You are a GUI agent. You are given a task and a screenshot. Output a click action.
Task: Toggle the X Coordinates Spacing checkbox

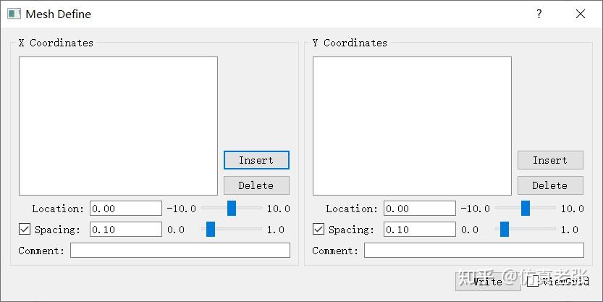pos(25,230)
